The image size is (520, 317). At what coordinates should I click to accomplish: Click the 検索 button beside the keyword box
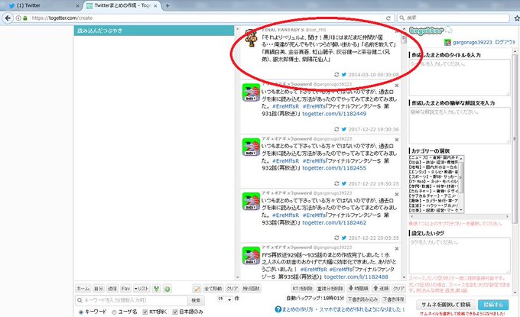(x=196, y=300)
